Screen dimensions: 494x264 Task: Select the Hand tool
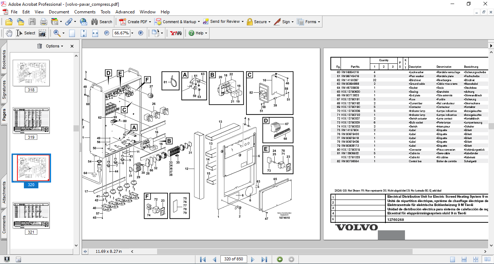9,33
